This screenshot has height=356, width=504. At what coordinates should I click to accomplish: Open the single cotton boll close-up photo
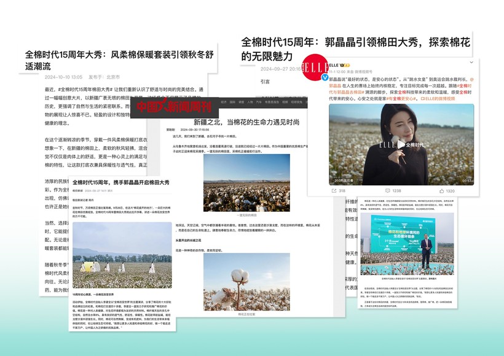click(x=246, y=282)
